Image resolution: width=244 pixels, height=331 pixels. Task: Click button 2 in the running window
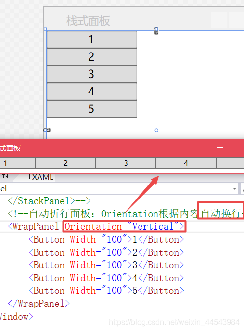point(66,163)
